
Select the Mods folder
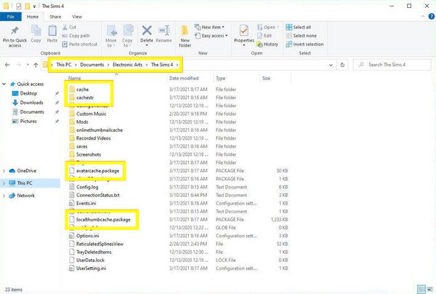click(x=82, y=122)
